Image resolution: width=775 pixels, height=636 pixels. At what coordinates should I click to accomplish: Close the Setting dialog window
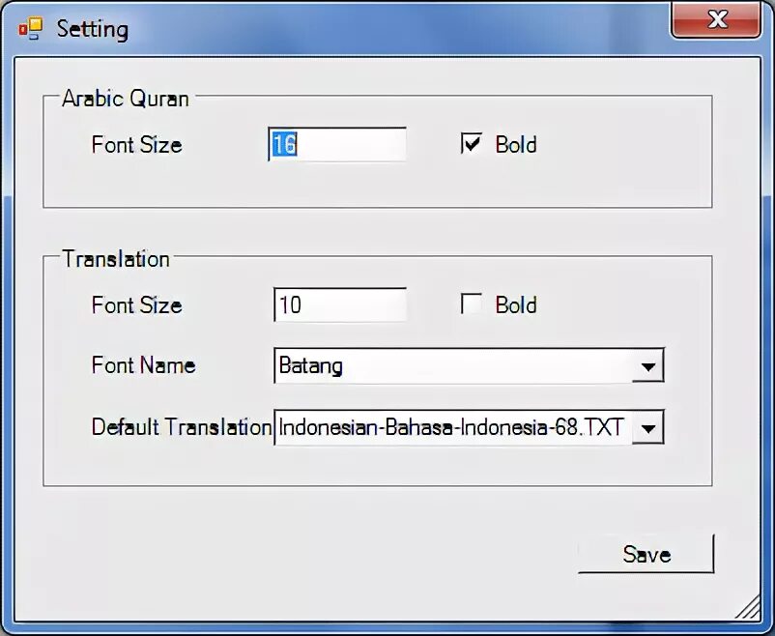[x=716, y=19]
